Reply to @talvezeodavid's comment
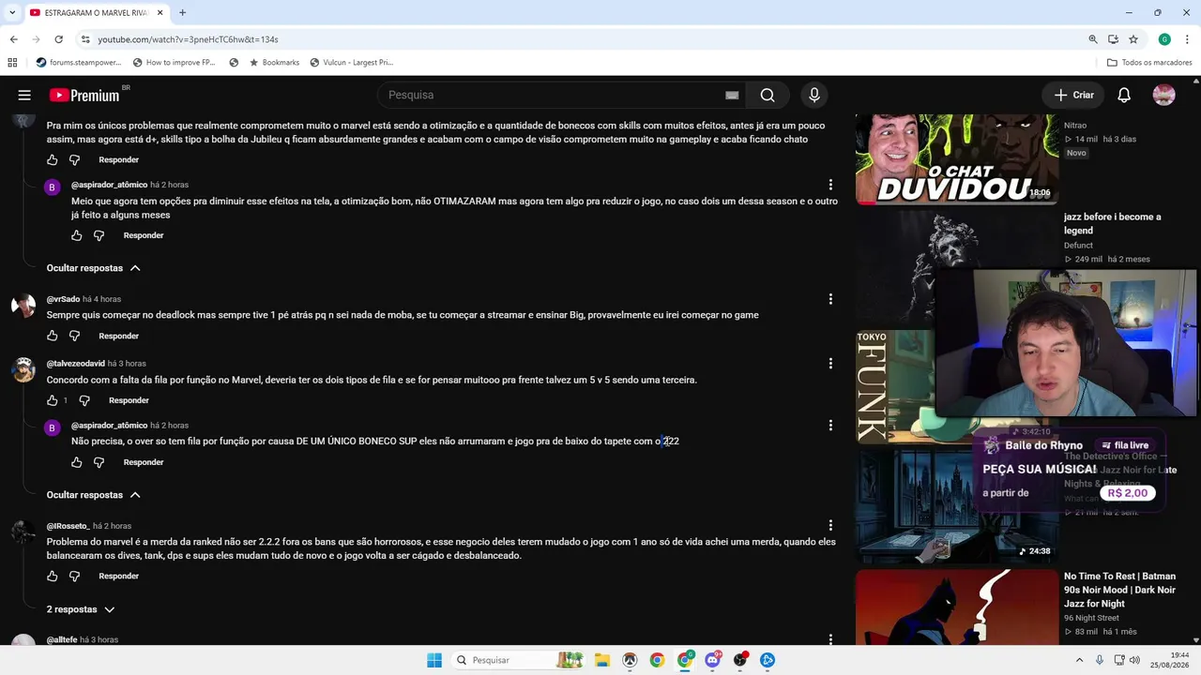 [129, 400]
